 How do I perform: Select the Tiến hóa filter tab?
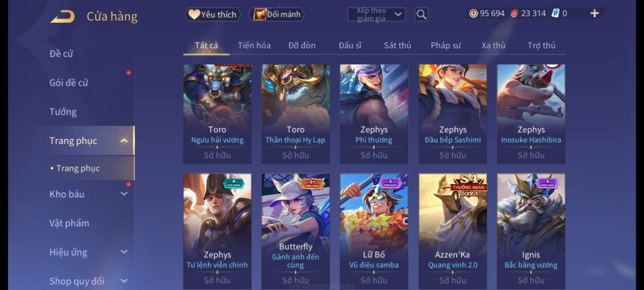(254, 45)
